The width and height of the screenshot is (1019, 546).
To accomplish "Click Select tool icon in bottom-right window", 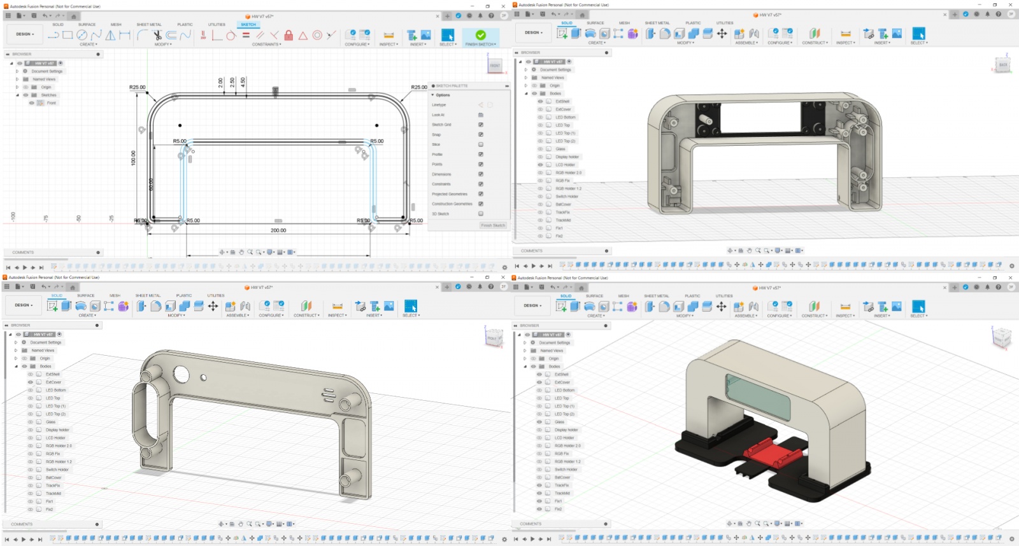I will click(x=918, y=306).
